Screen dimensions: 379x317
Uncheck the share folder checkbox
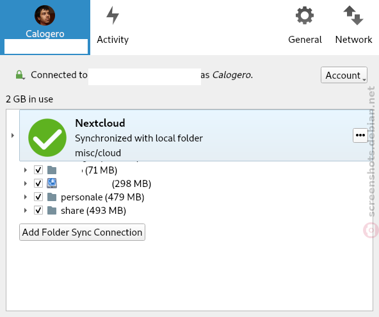(38, 210)
